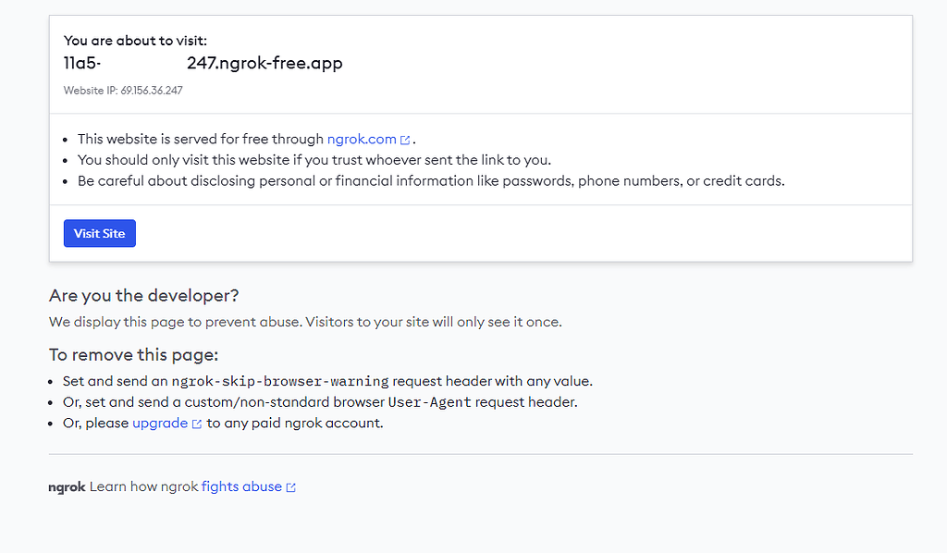This screenshot has width=947, height=553.
Task: Click the Website IP address text
Action: click(123, 91)
